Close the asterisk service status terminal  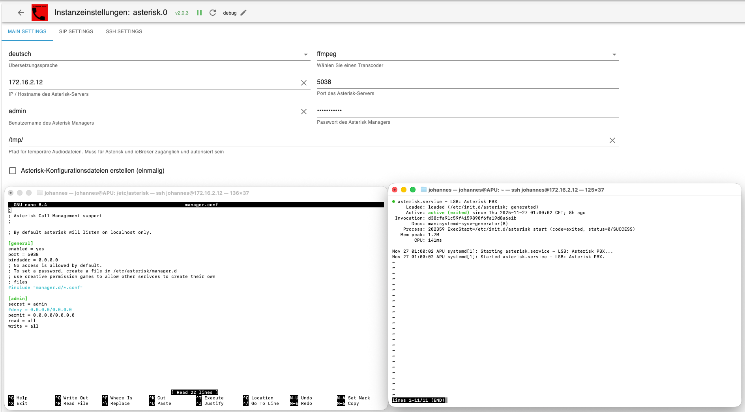pyautogui.click(x=395, y=190)
